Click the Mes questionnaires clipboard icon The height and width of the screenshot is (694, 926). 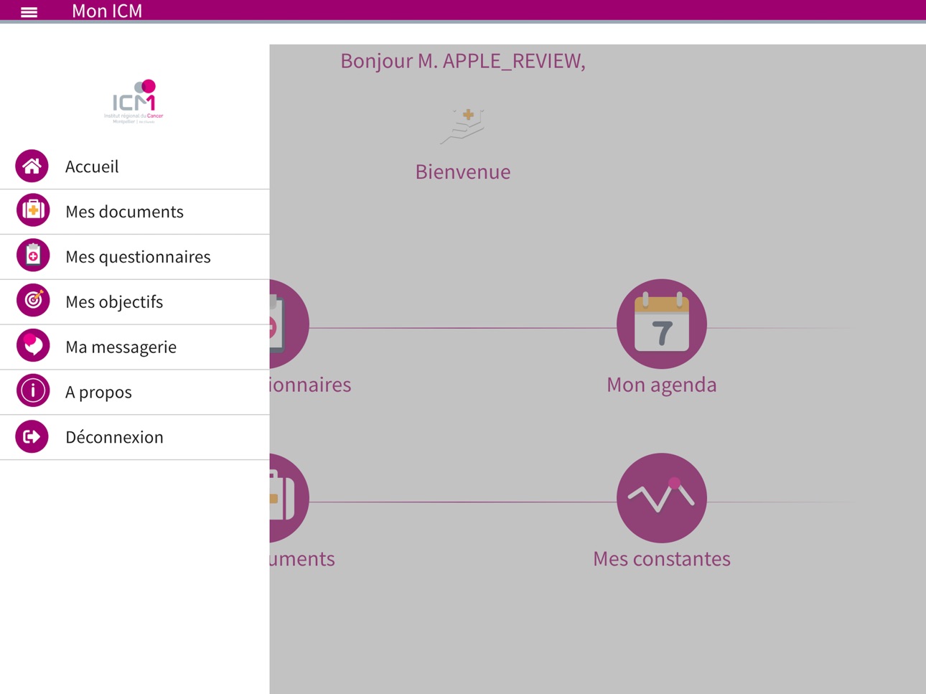32,256
